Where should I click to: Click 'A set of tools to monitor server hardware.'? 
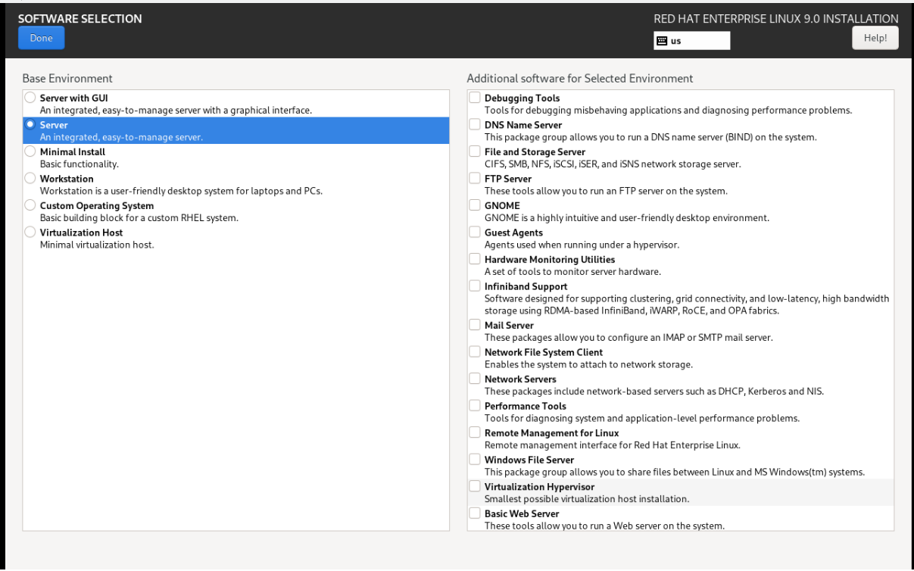pos(573,272)
